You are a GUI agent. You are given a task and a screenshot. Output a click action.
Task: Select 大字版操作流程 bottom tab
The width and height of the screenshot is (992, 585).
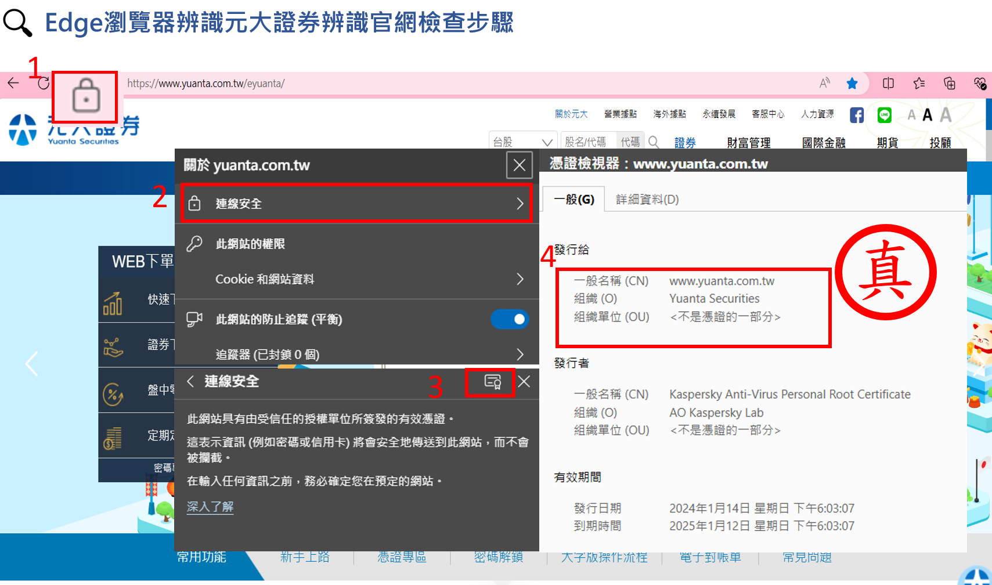(x=604, y=557)
